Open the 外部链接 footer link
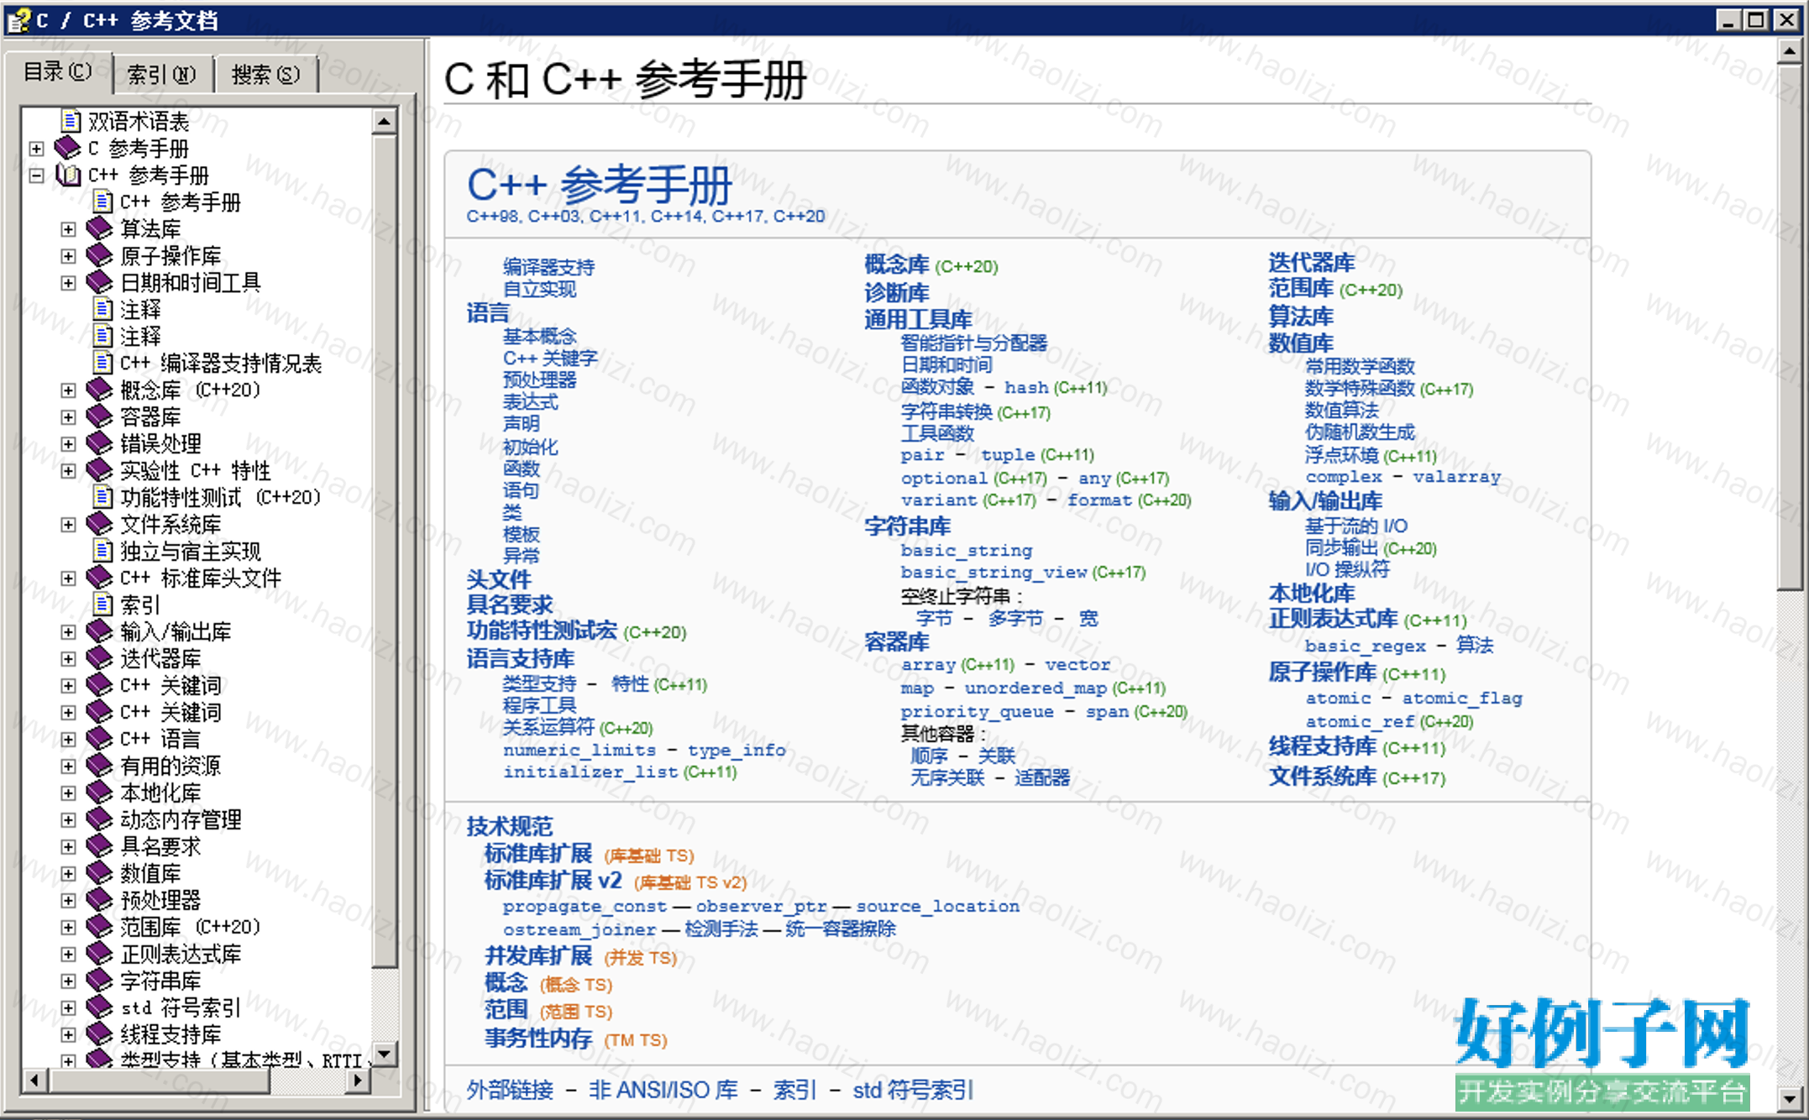The height and width of the screenshot is (1120, 1809). (510, 1090)
